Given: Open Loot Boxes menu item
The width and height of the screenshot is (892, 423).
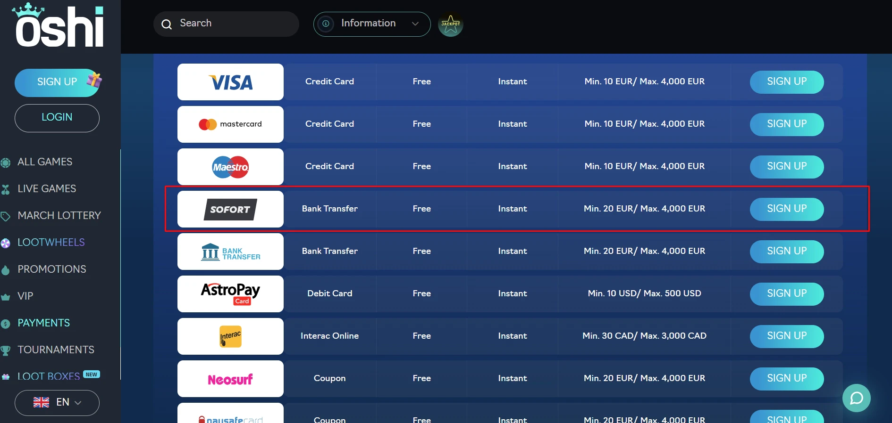Looking at the screenshot, I should [x=49, y=376].
